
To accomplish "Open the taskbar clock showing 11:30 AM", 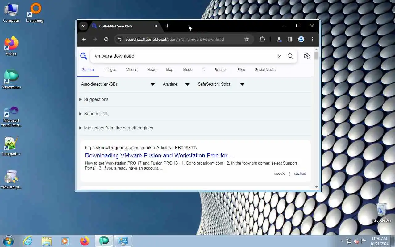I will pyautogui.click(x=379, y=241).
